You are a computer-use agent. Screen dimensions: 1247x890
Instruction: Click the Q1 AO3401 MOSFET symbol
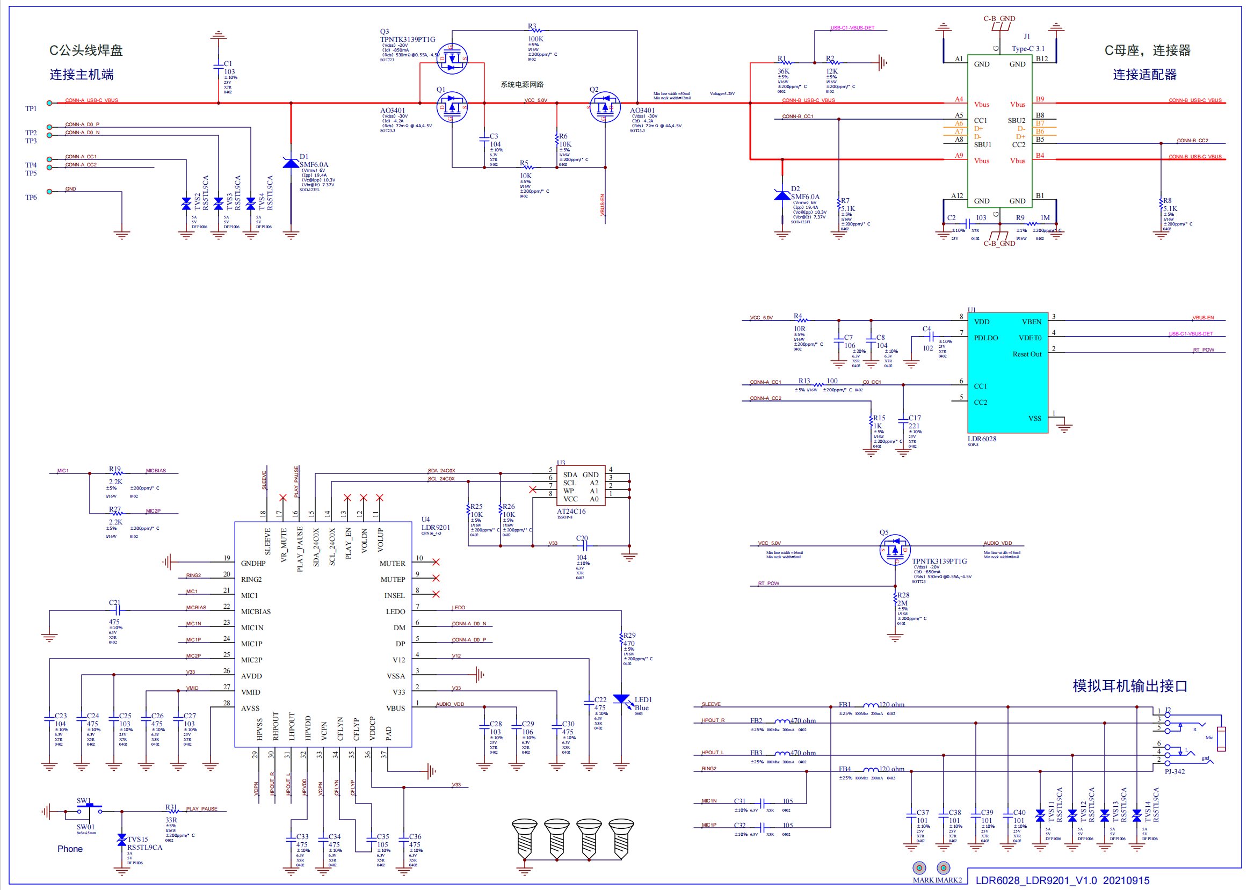point(452,107)
